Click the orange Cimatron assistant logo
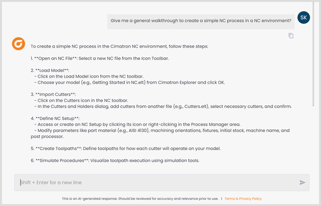The width and height of the screenshot is (321, 206). point(18,44)
